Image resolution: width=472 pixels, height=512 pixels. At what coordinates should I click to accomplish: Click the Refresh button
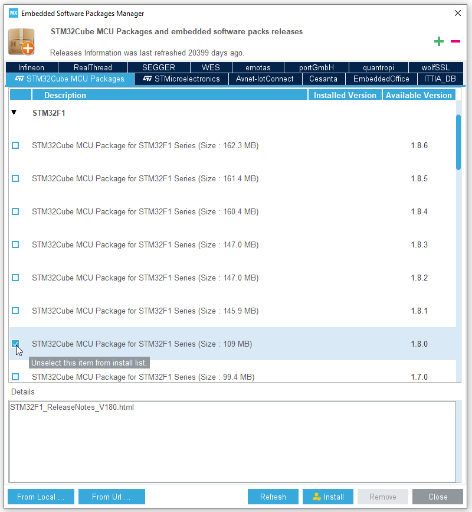(x=273, y=497)
